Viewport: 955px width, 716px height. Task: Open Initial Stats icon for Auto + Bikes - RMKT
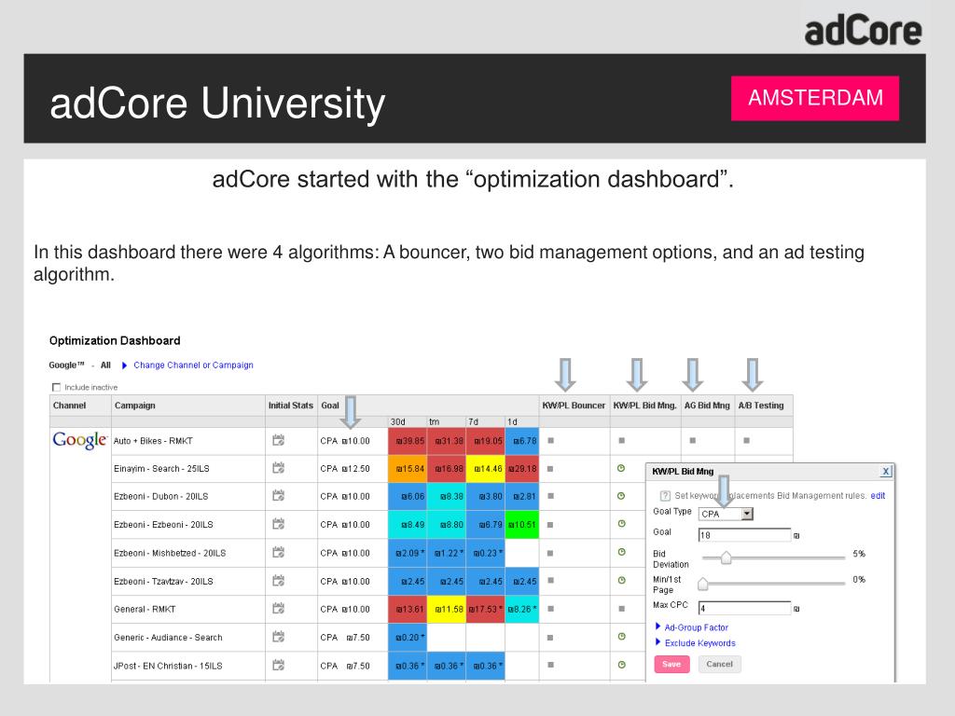(278, 440)
